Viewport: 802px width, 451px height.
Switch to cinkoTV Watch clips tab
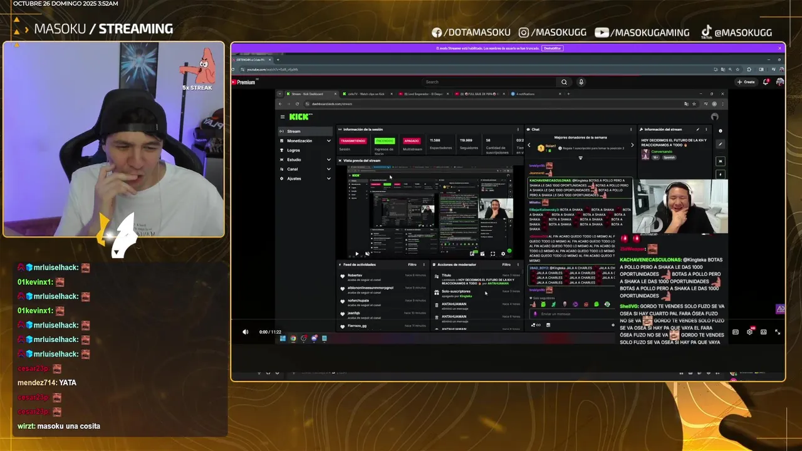pyautogui.click(x=367, y=94)
